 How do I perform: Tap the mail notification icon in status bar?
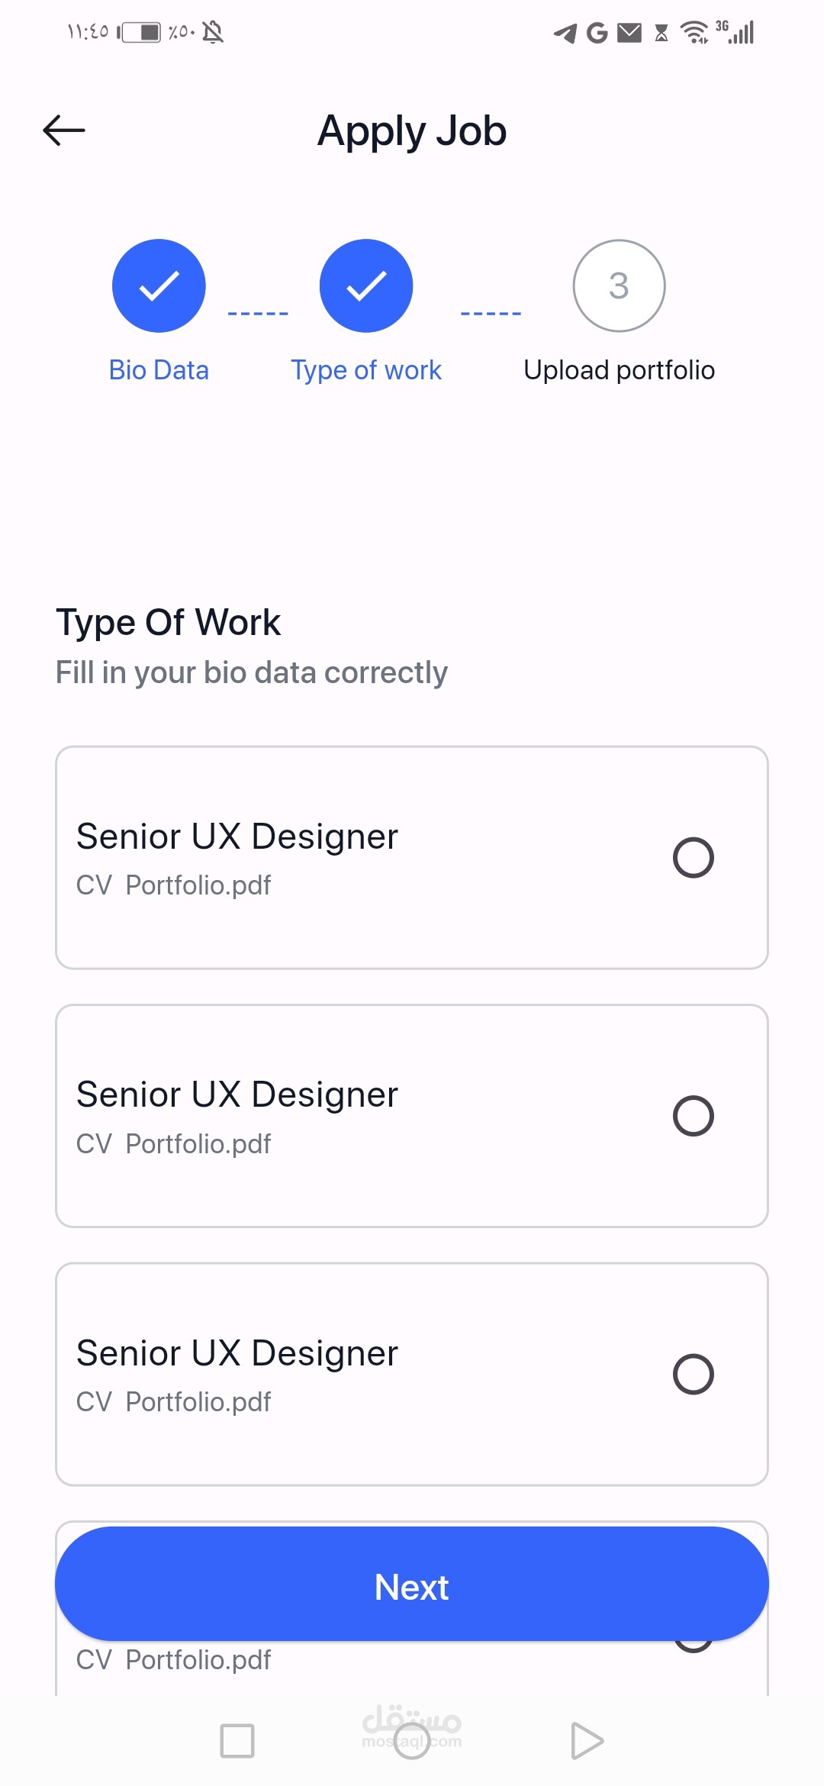click(629, 33)
